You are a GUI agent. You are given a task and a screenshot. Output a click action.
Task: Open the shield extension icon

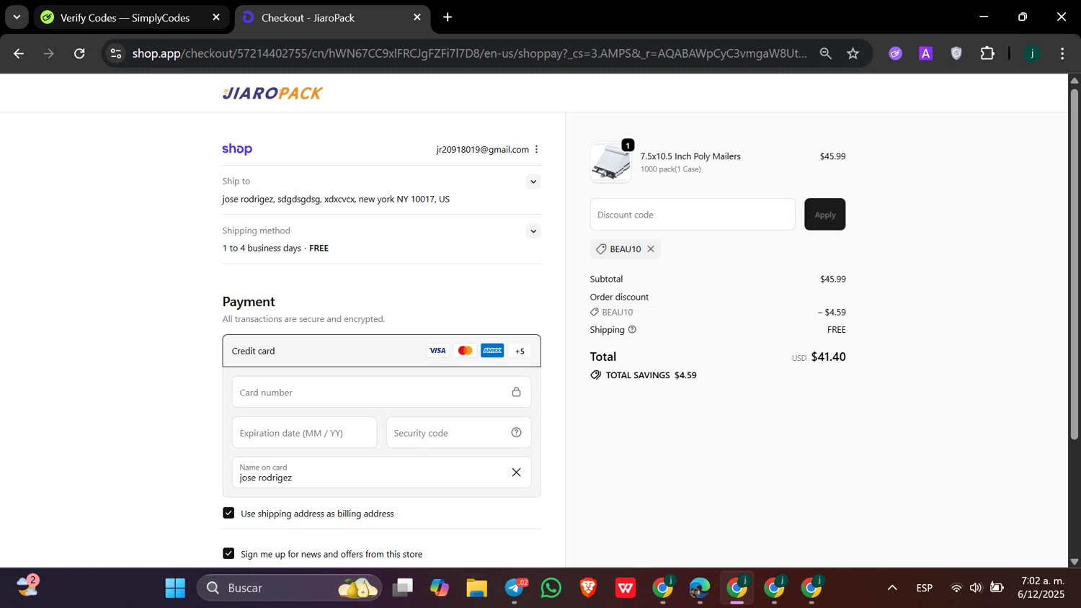(956, 53)
